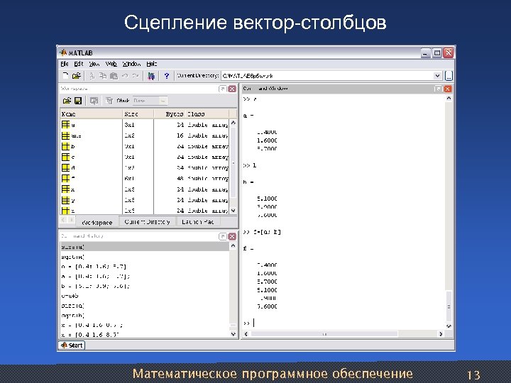Click the Open file icon in main toolbar
This screenshot has height=383, width=511.
click(76, 76)
